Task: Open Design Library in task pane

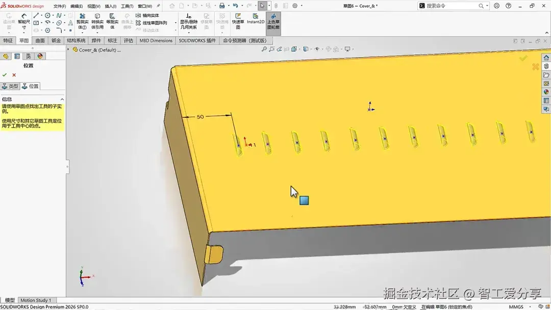Action: click(x=546, y=66)
